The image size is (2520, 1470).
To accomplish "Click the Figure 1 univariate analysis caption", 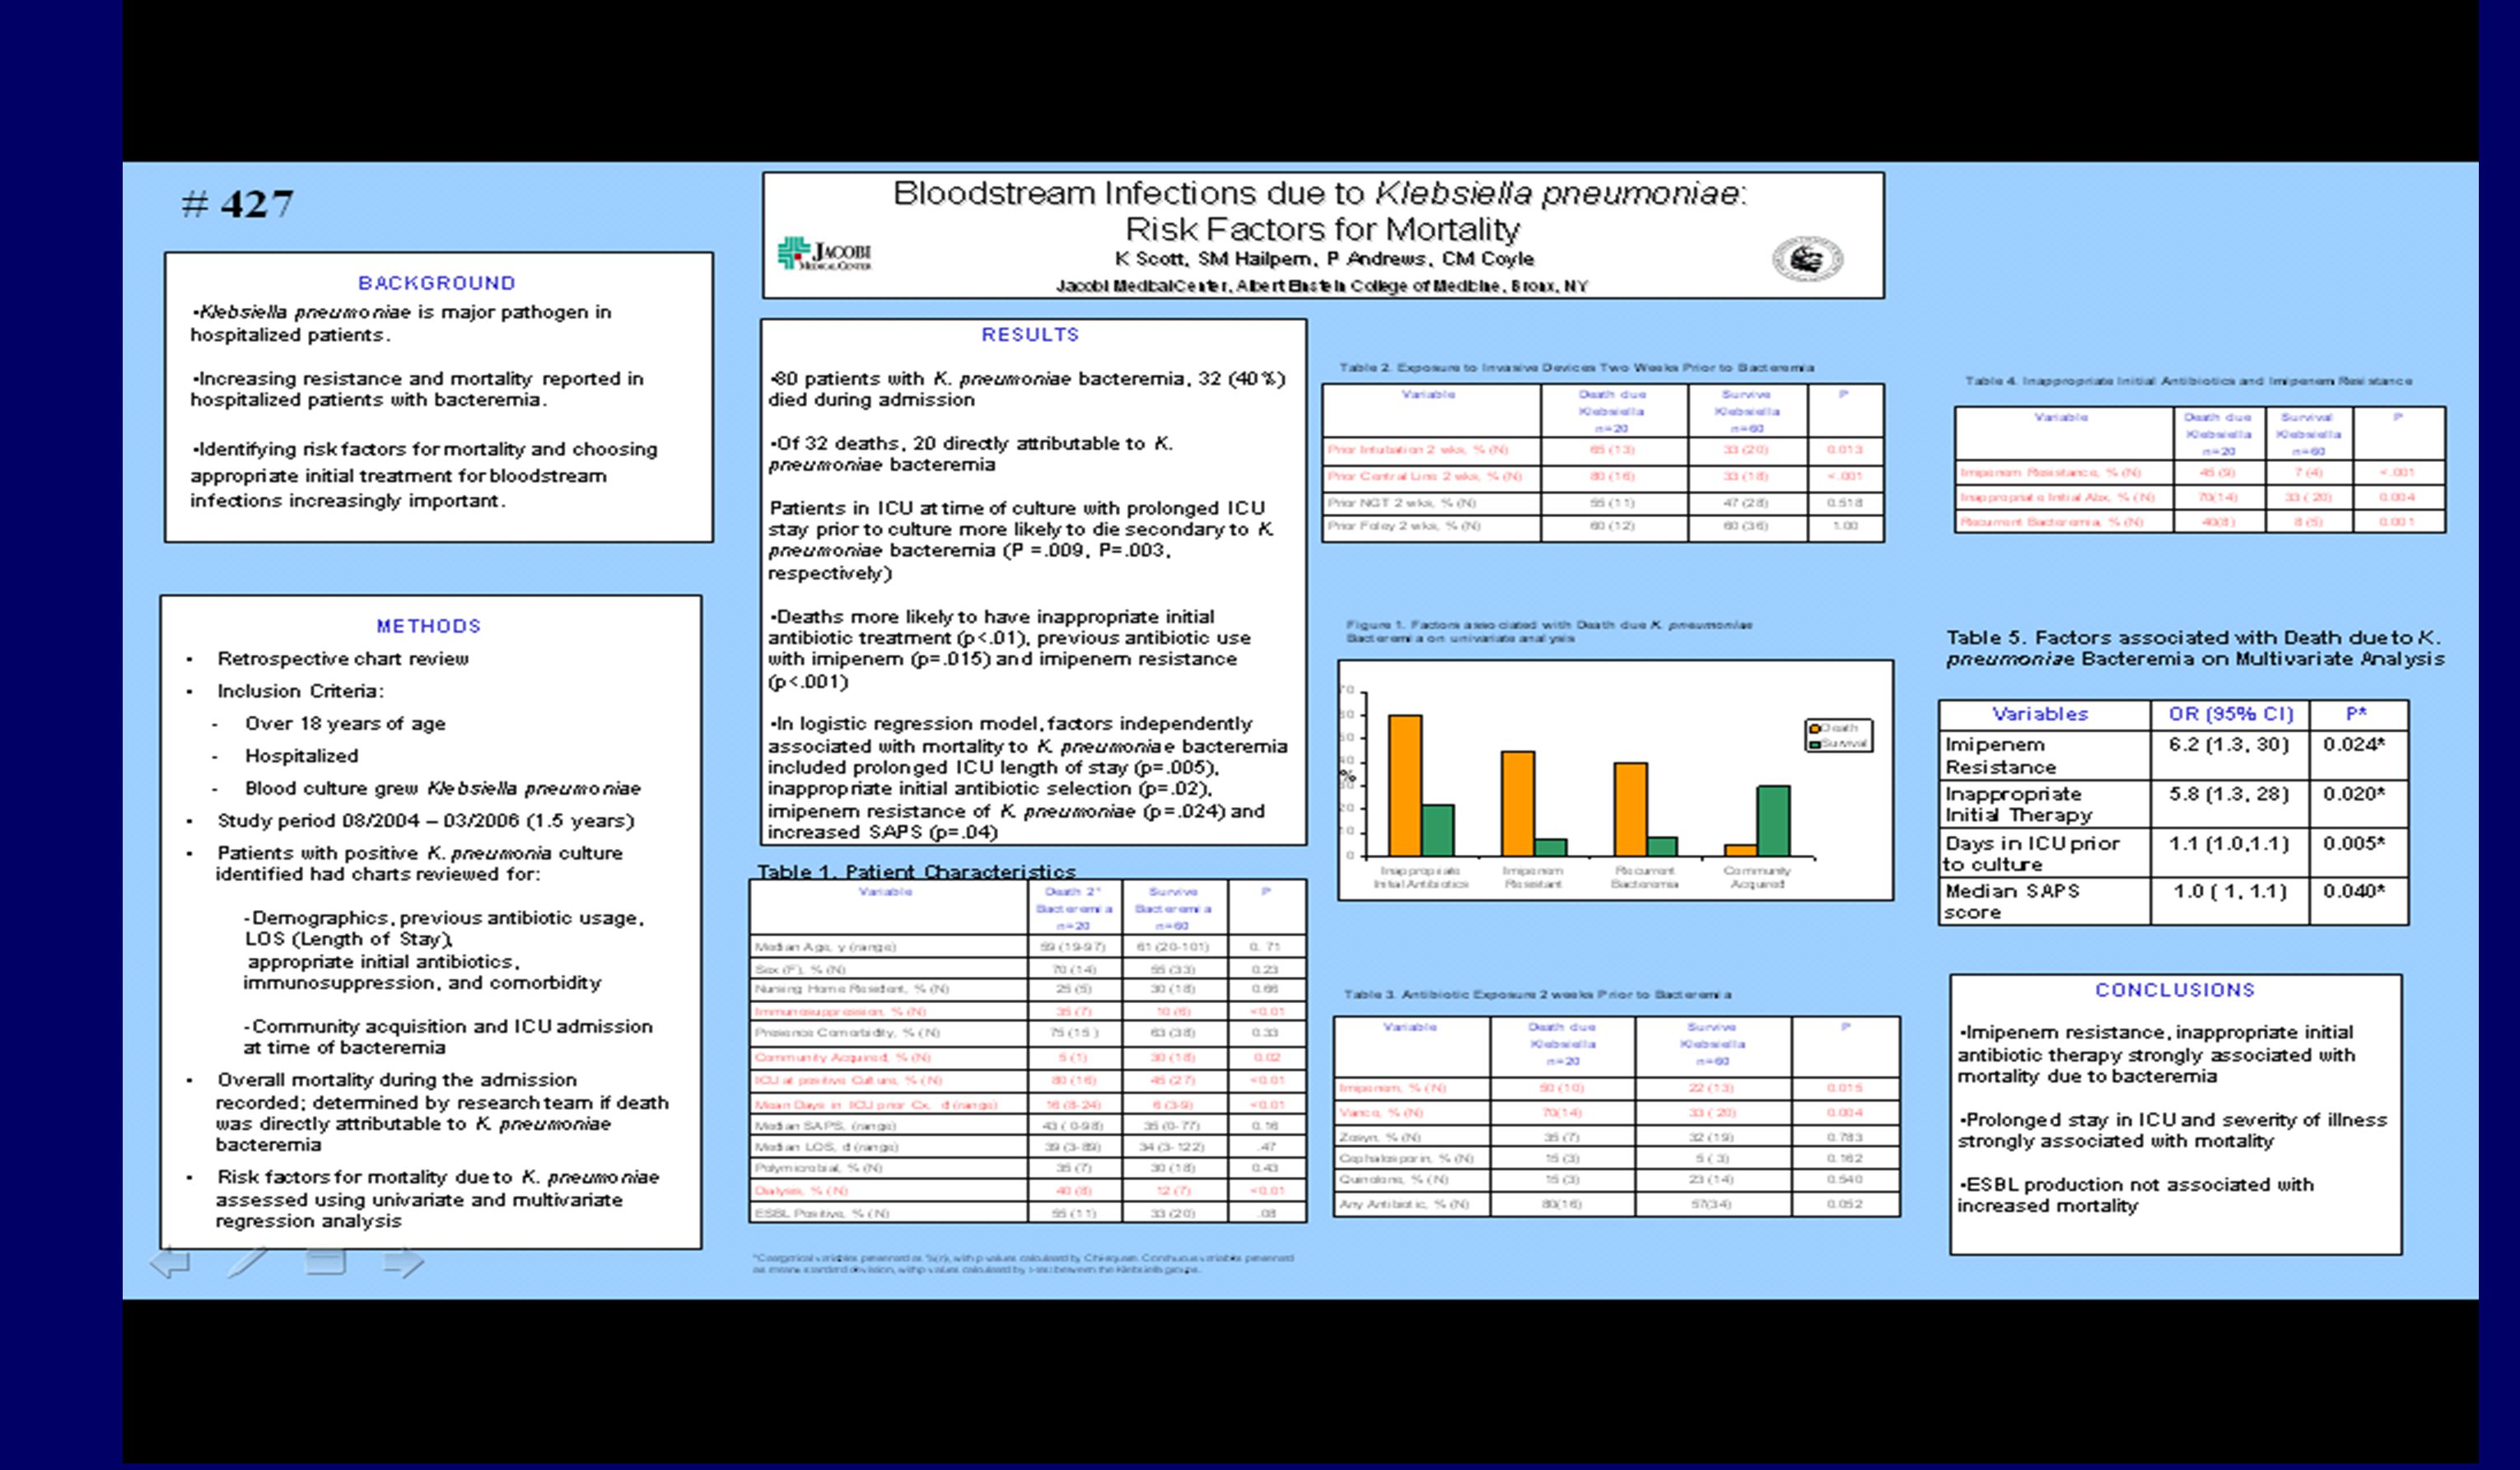I will (1549, 631).
